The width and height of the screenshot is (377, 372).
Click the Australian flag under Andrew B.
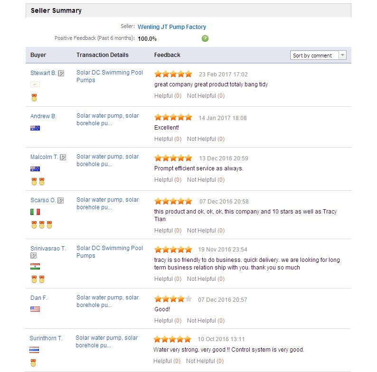click(35, 128)
